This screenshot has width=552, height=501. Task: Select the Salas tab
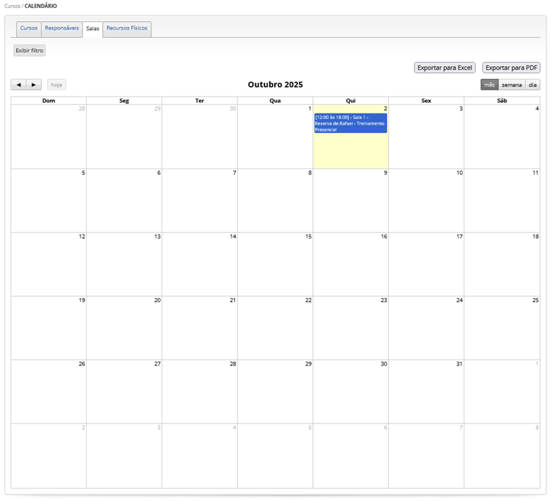pyautogui.click(x=92, y=29)
